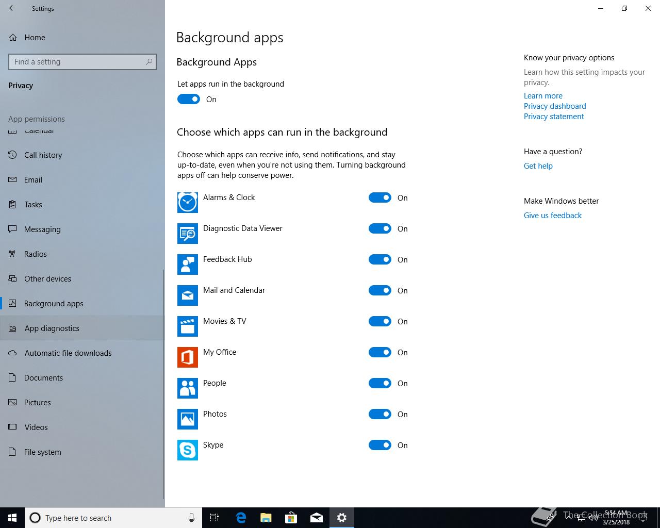The width and height of the screenshot is (660, 528).
Task: Open the taskbar clock showing 5:54 AM
Action: [x=616, y=518]
